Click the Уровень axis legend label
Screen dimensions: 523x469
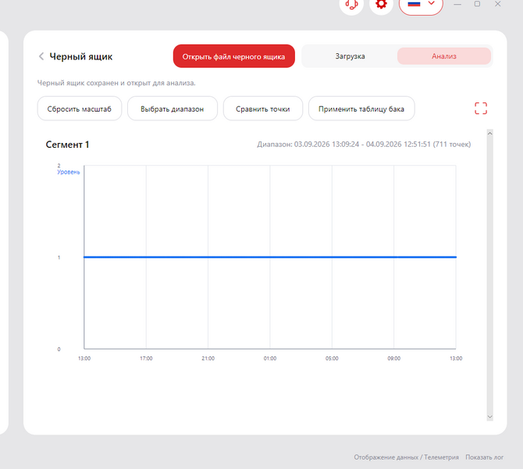(69, 172)
